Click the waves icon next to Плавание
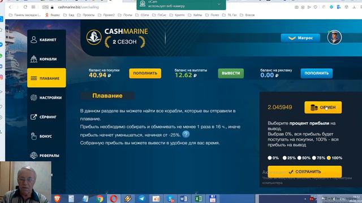The height and width of the screenshot is (203, 362). [x=34, y=78]
